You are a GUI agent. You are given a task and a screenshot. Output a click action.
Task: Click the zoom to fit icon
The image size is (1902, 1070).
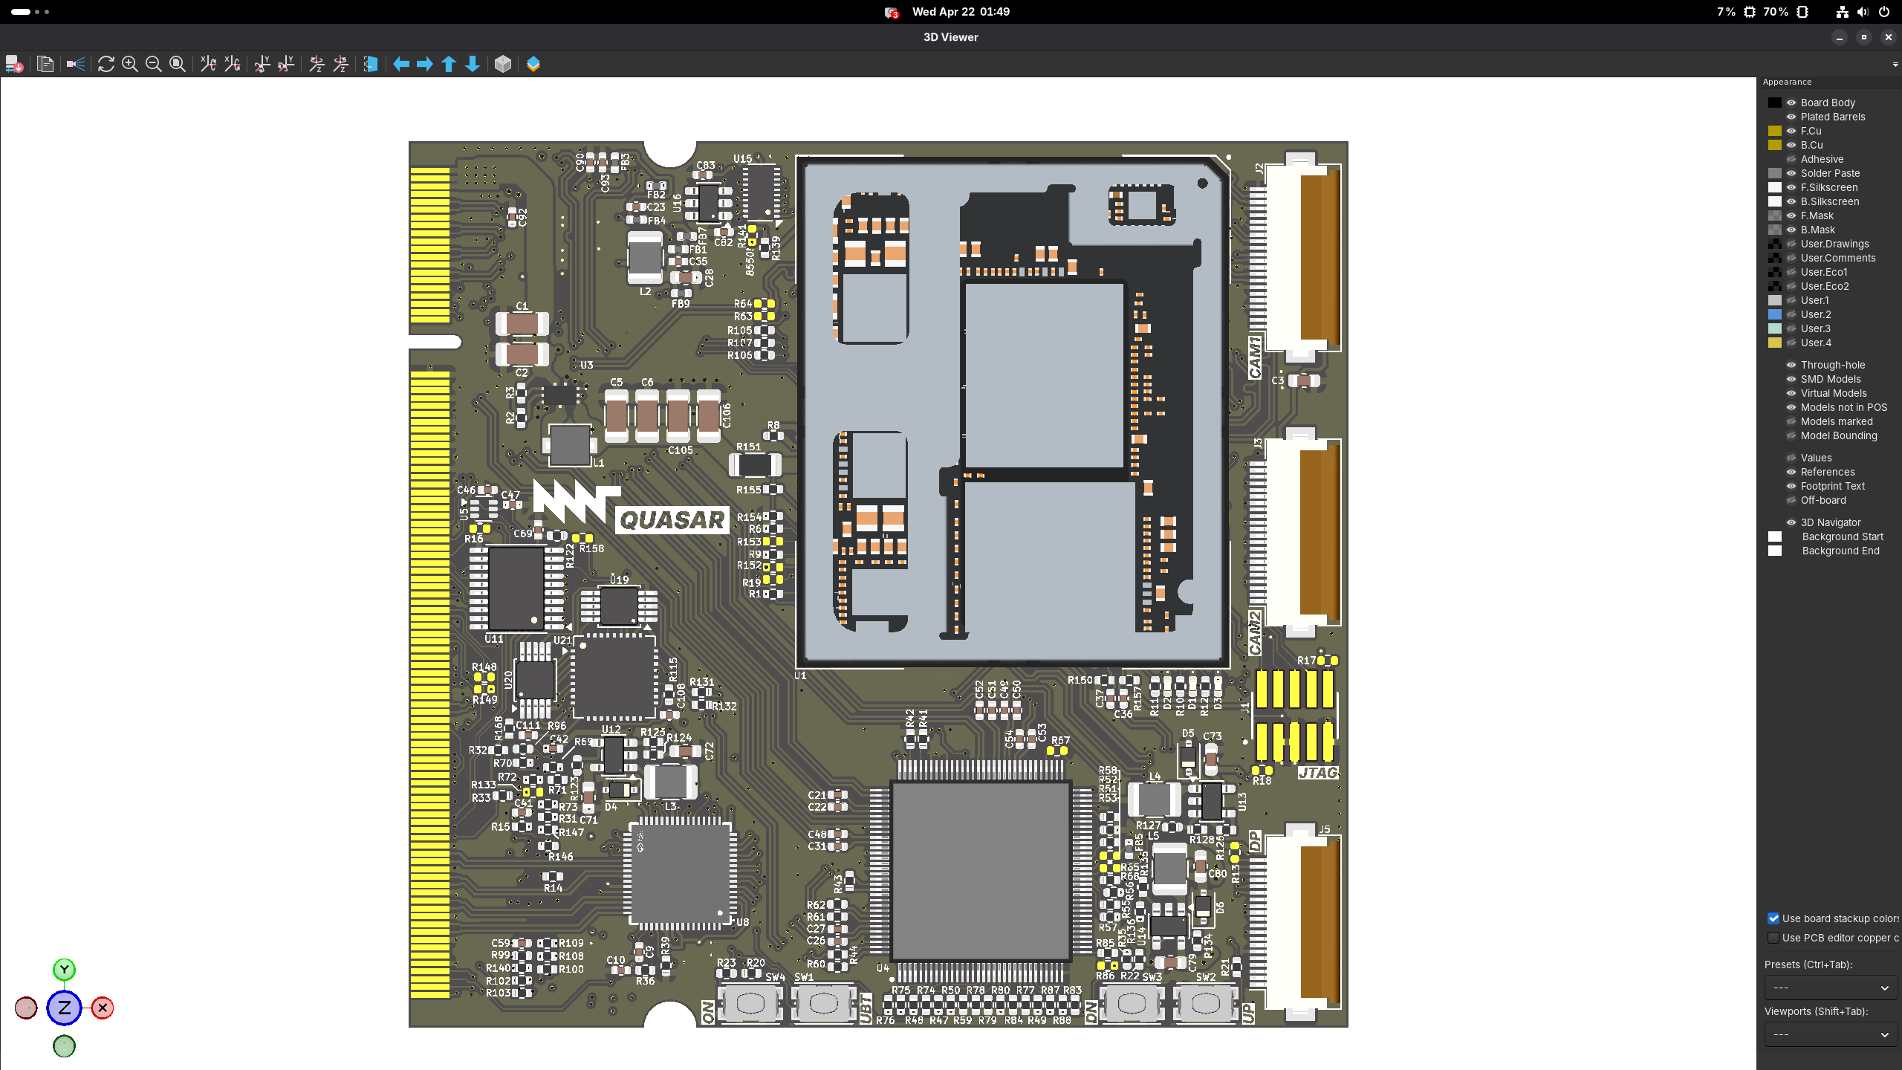tap(178, 64)
